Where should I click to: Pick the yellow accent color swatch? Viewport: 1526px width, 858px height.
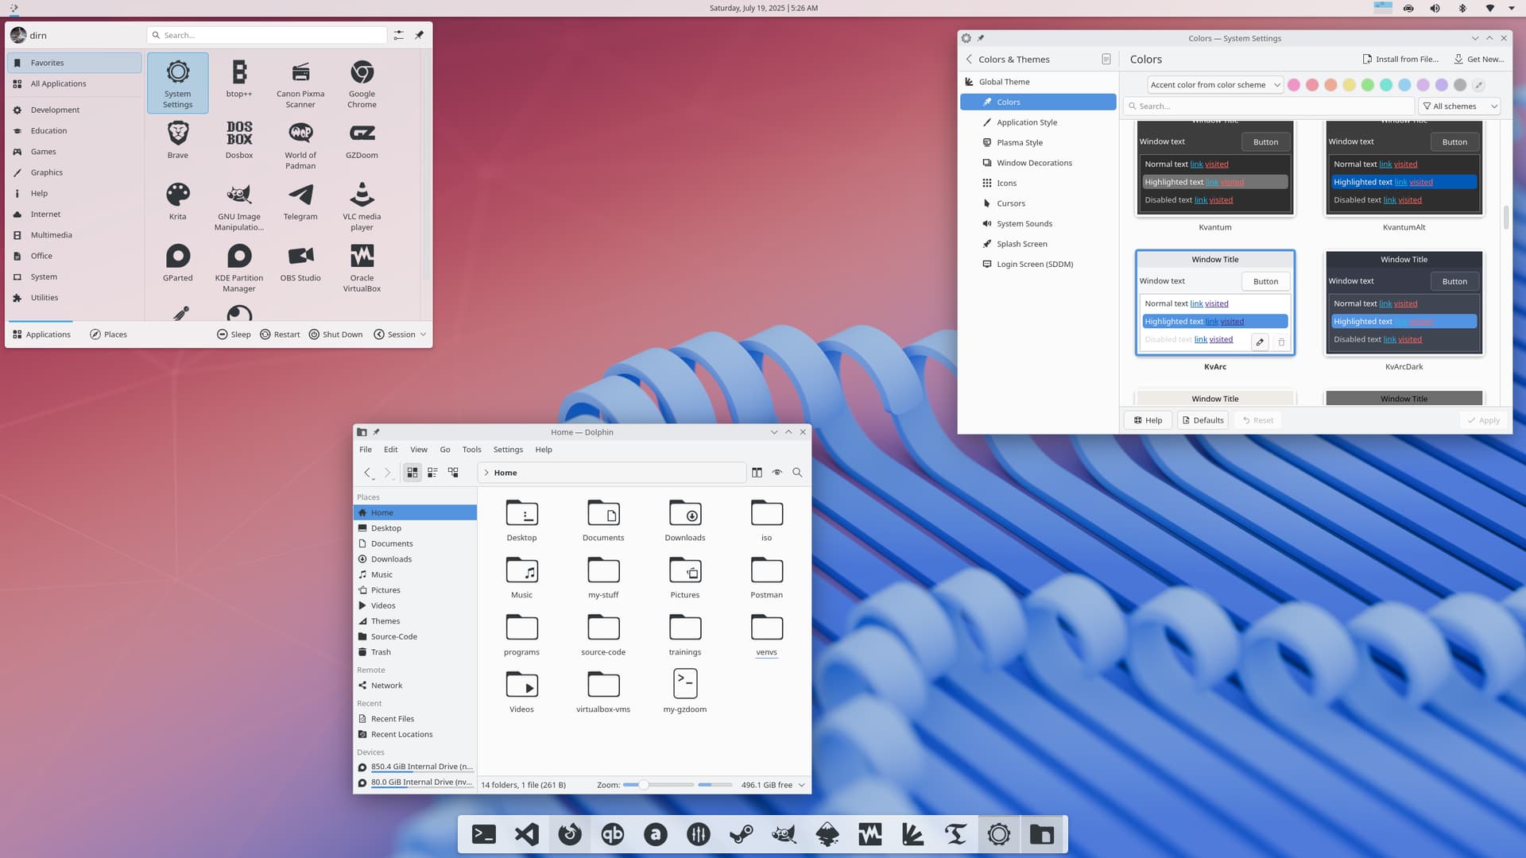click(x=1349, y=85)
